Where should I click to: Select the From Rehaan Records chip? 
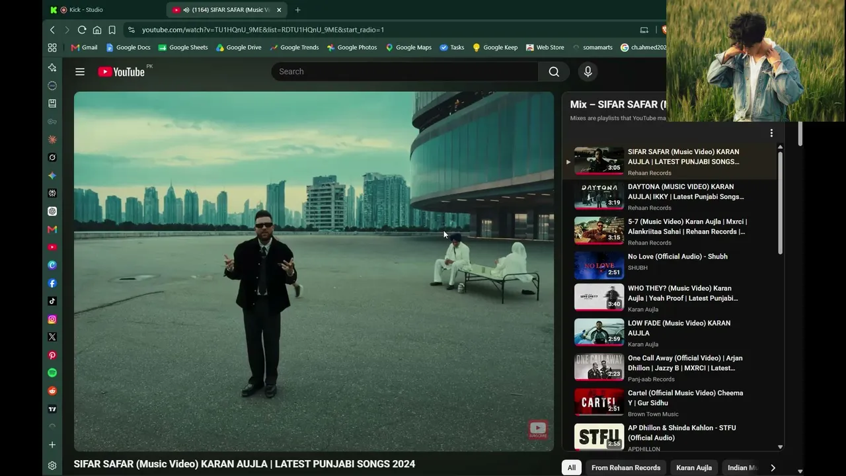(626, 468)
